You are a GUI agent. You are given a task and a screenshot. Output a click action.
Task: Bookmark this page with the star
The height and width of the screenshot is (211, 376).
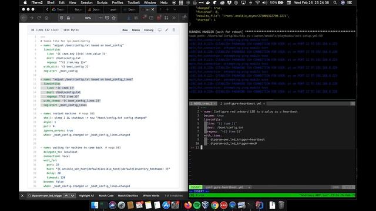coord(113,18)
